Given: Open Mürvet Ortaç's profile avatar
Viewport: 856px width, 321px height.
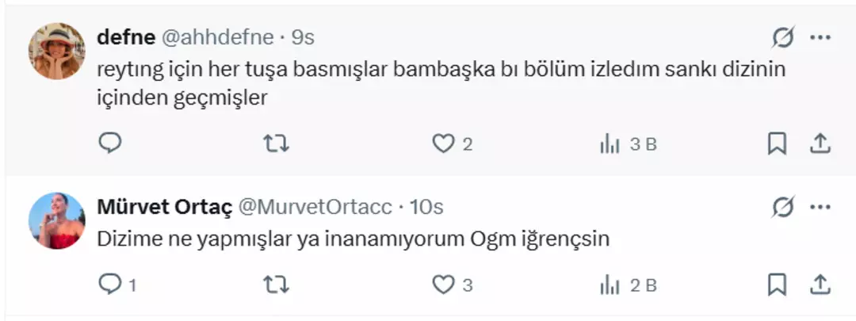Looking at the screenshot, I should pyautogui.click(x=56, y=221).
